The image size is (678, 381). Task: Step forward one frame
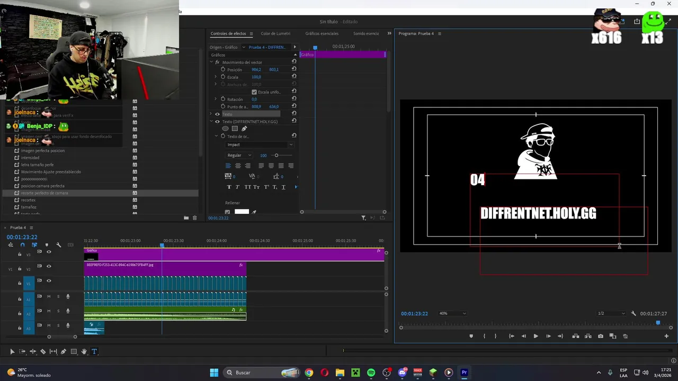pyautogui.click(x=548, y=336)
